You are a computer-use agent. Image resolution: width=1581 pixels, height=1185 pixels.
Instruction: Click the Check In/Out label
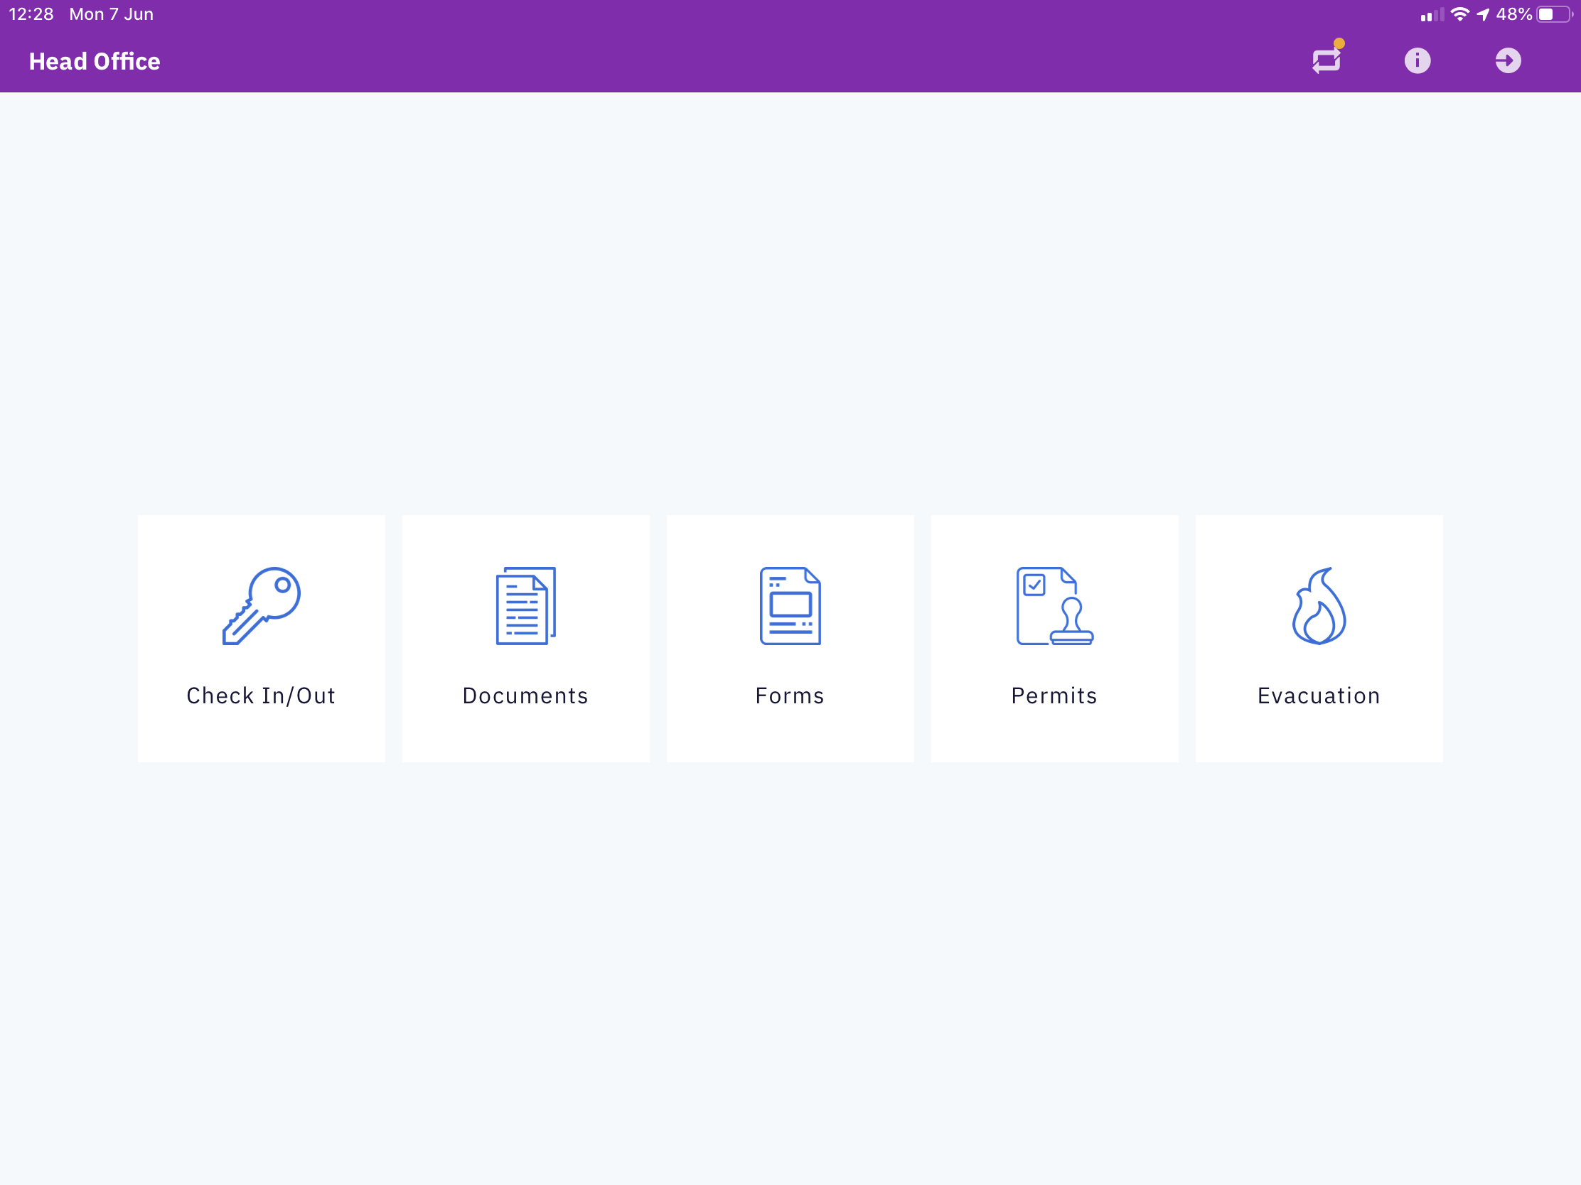tap(261, 696)
